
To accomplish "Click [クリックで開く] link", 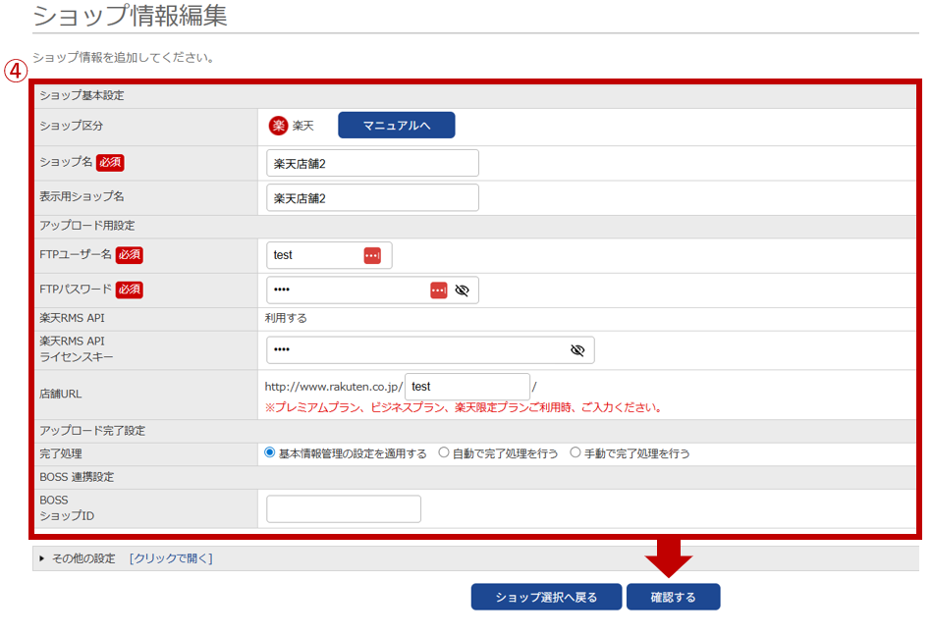I will pos(171,558).
